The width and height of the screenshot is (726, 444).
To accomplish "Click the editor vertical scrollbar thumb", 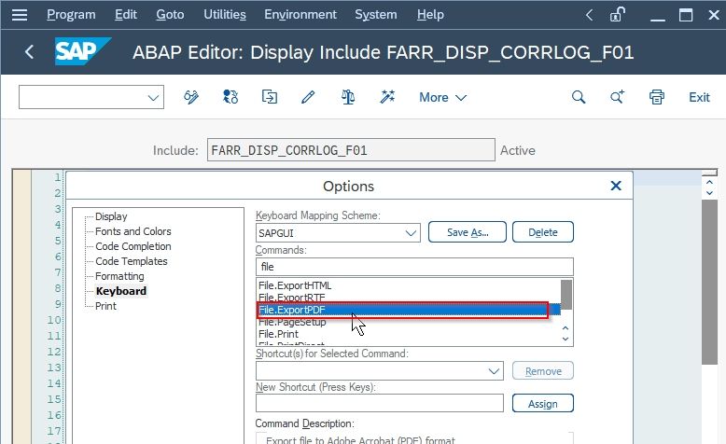I will tap(709, 282).
